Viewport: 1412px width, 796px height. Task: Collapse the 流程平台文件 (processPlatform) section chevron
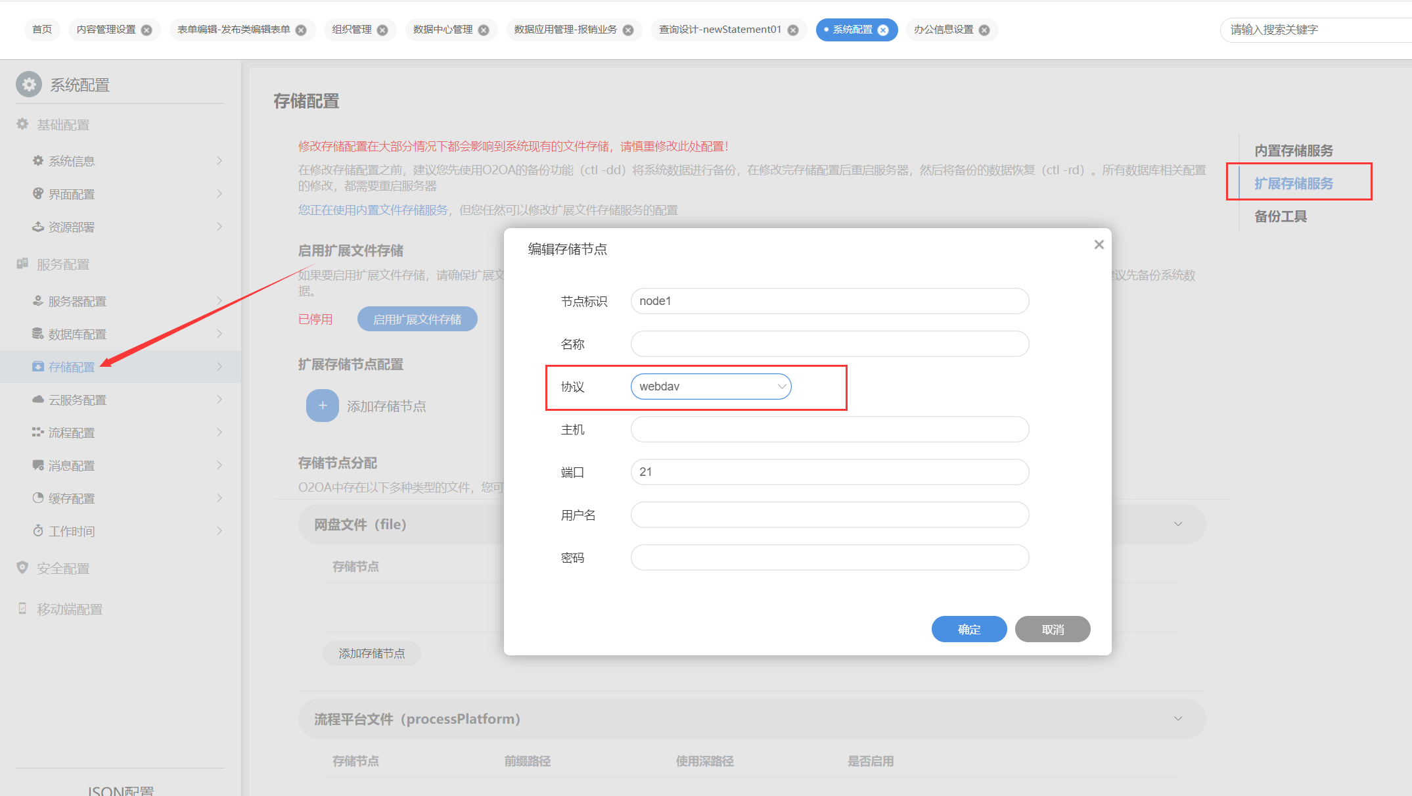click(x=1177, y=719)
